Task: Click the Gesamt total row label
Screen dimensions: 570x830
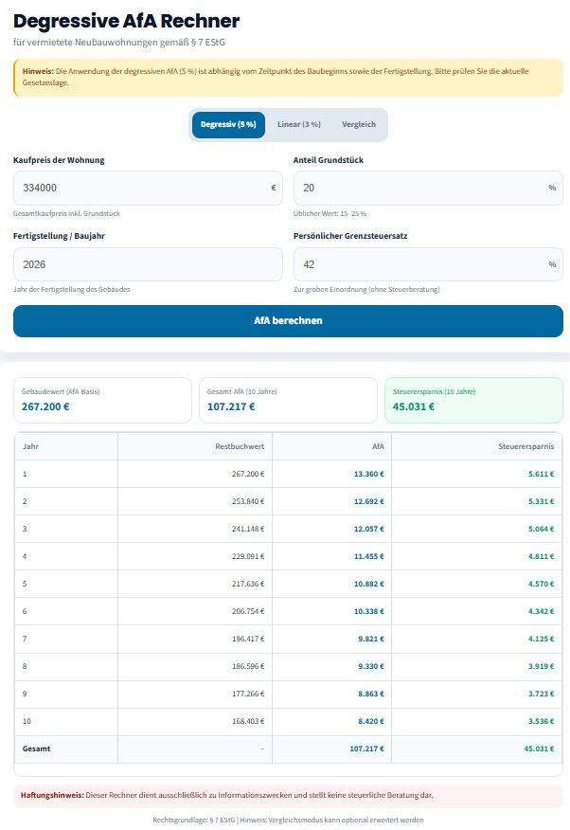Action: coord(37,748)
